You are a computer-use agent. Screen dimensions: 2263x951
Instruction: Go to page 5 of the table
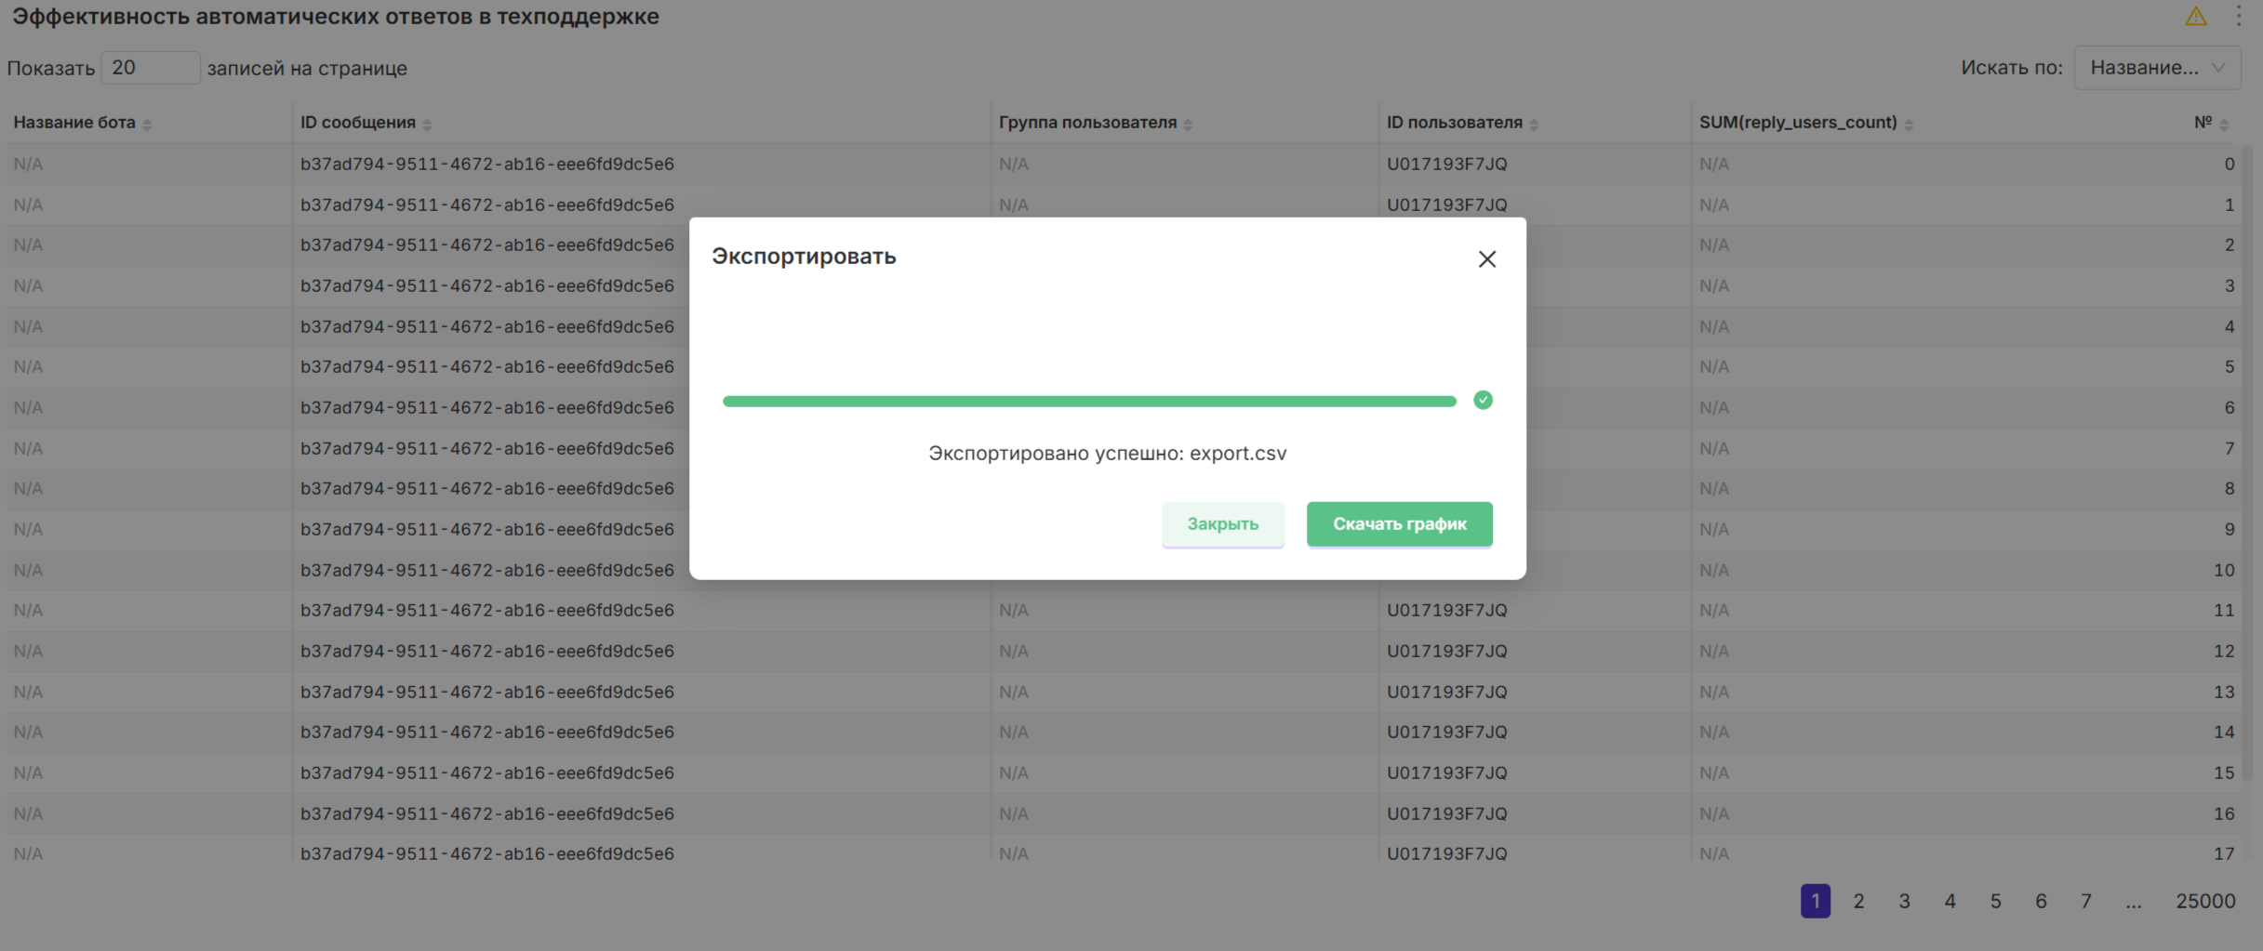pos(1995,901)
